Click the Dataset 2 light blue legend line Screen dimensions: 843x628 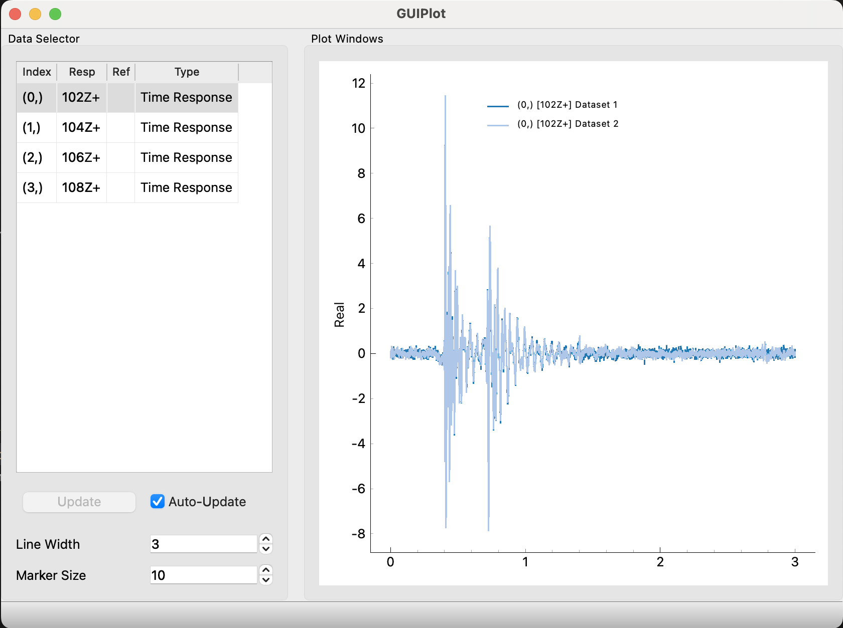click(x=498, y=125)
